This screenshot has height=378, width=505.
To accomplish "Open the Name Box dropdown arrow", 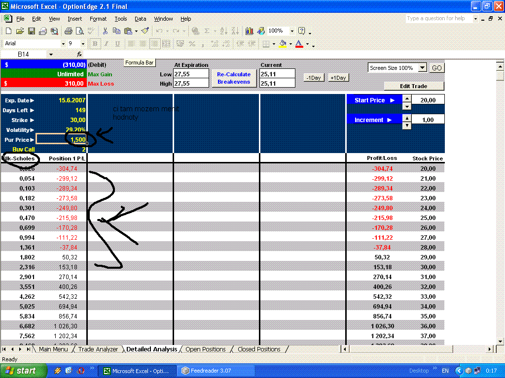I will click(x=51, y=54).
